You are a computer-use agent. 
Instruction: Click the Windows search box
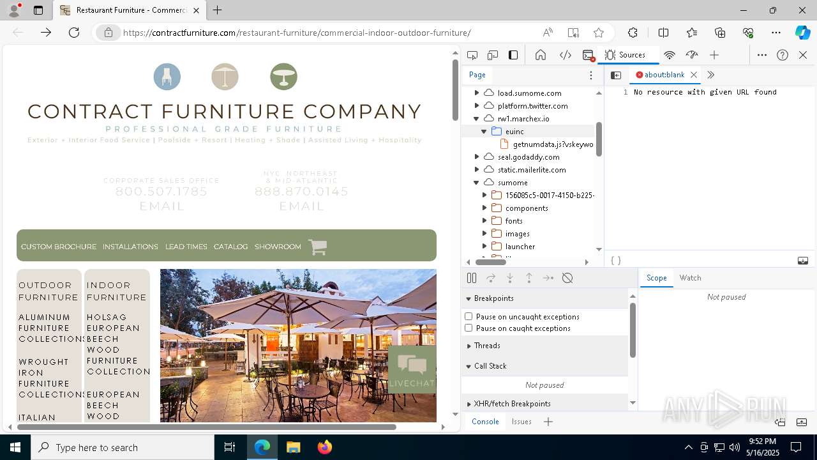pos(123,447)
